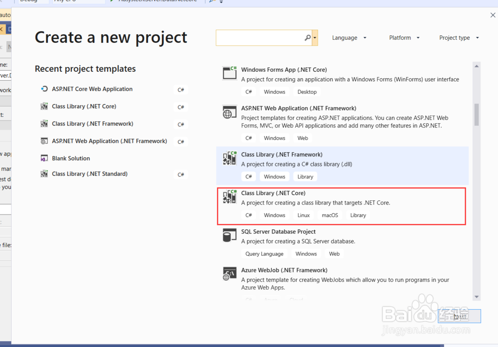Click macOS tag under Class Library (.NET Core)
The height and width of the screenshot is (347, 498).
[330, 215]
